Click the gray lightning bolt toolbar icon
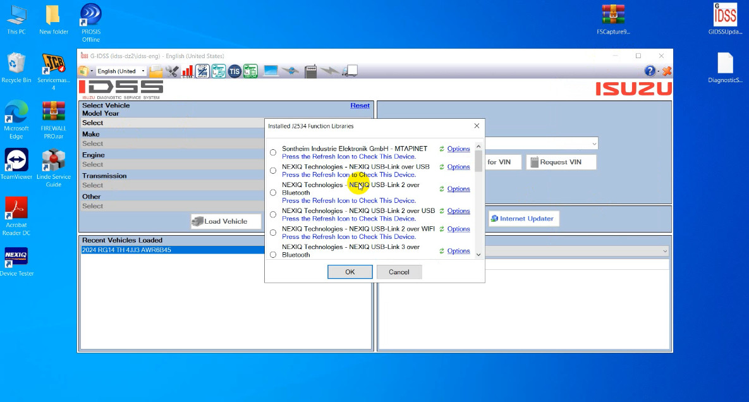This screenshot has height=402, width=749. click(329, 71)
